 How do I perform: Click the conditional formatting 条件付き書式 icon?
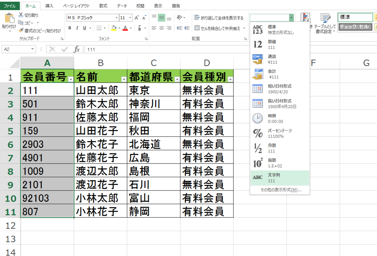pyautogui.click(x=305, y=17)
